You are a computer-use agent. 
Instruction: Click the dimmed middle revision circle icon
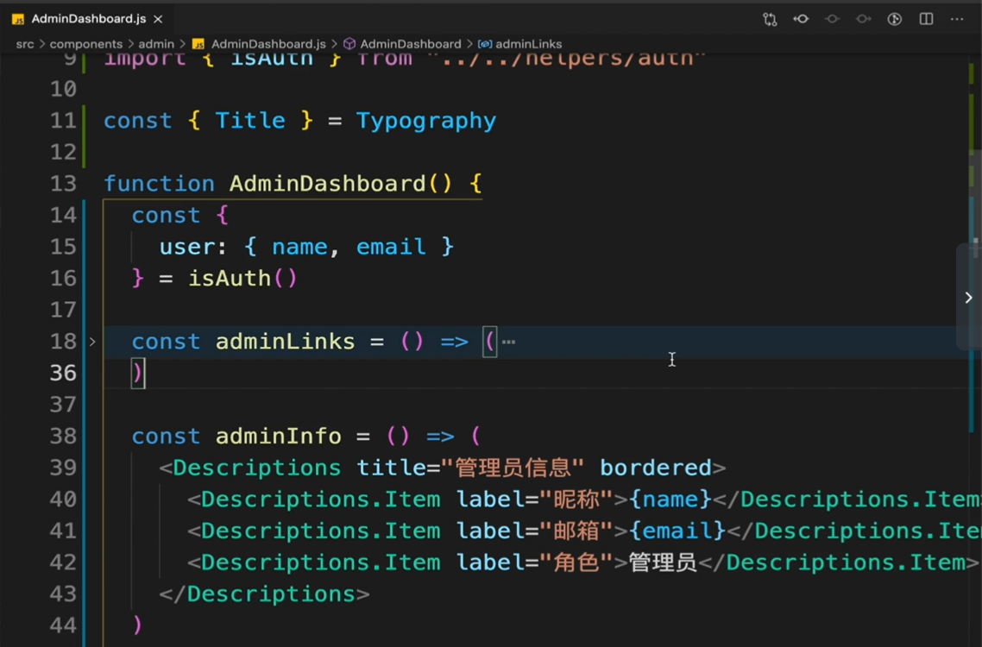pos(833,20)
